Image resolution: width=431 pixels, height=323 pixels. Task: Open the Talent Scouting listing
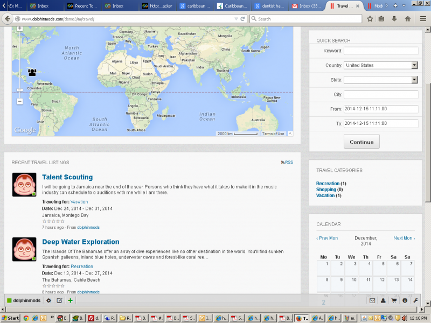(x=67, y=177)
